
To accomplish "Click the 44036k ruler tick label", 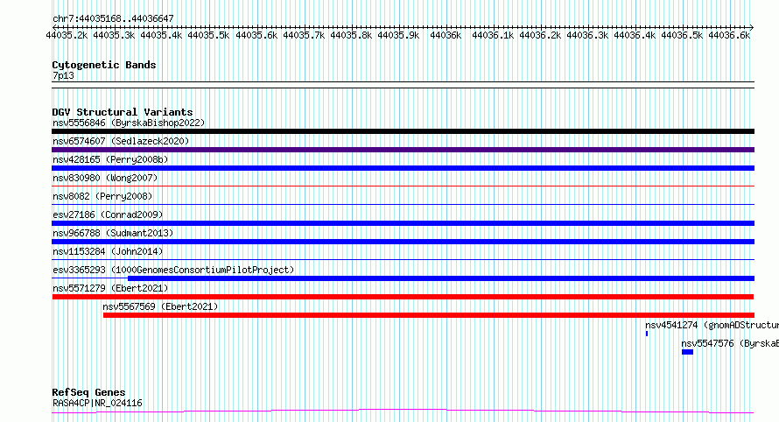I will pos(446,35).
